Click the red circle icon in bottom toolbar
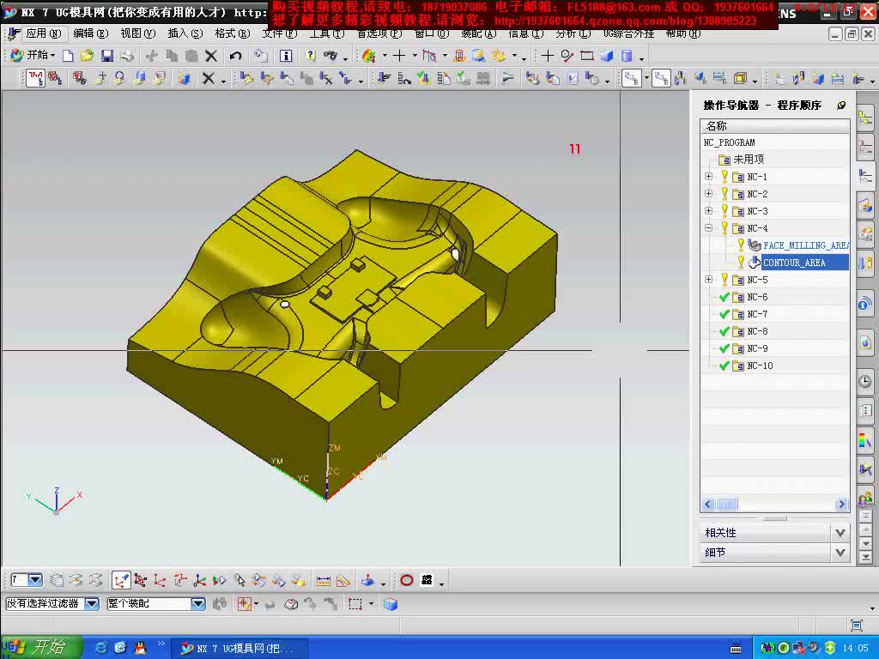Screen dimensions: 879x659 (x=407, y=581)
